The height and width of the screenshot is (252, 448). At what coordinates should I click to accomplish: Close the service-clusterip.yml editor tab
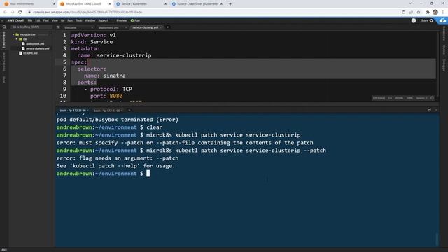tap(160, 27)
